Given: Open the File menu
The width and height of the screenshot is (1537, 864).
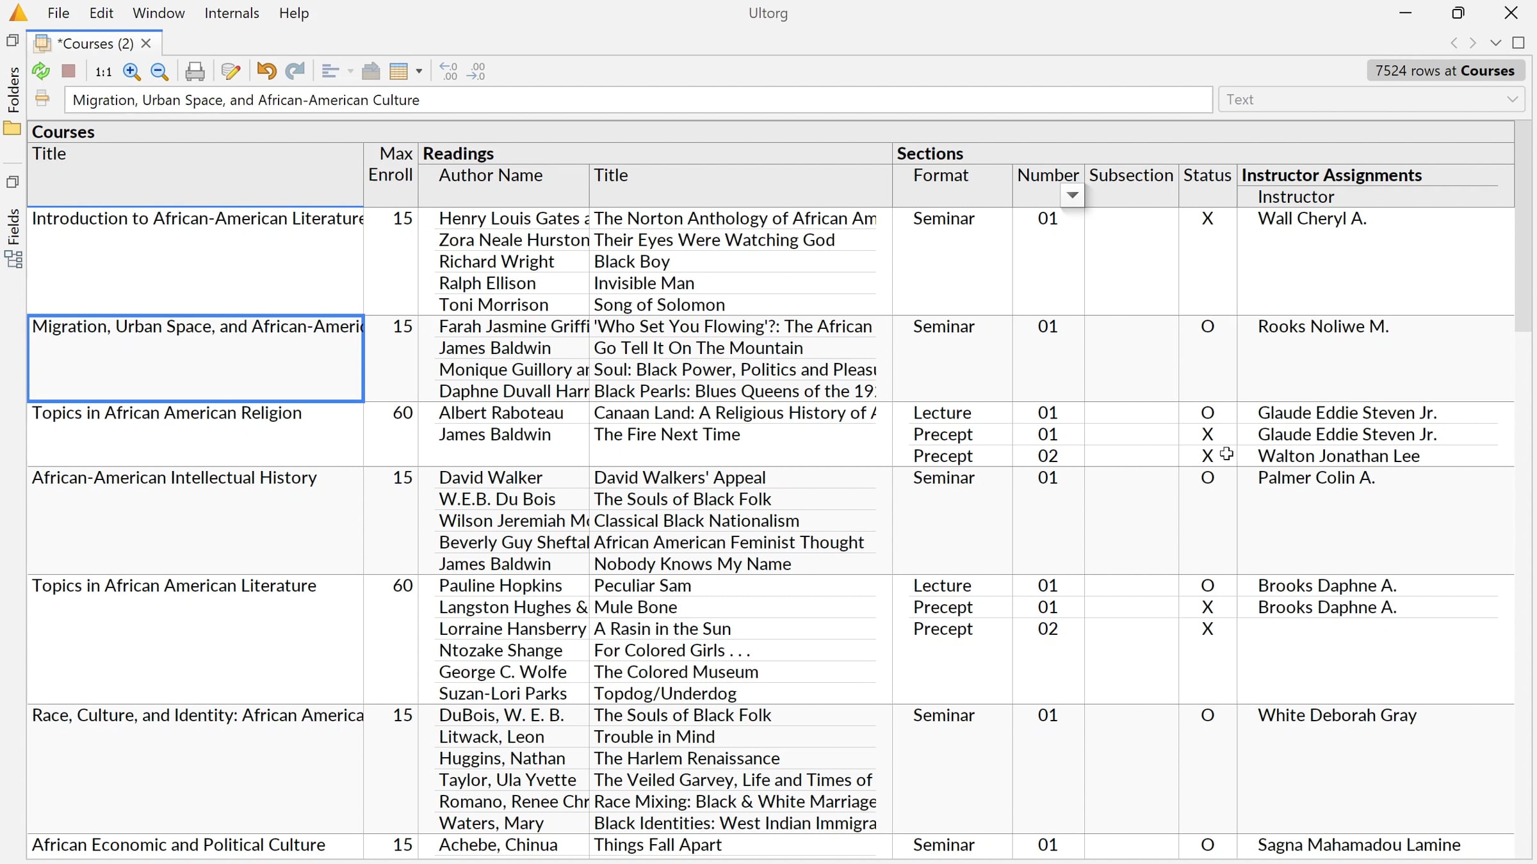Looking at the screenshot, I should point(58,13).
